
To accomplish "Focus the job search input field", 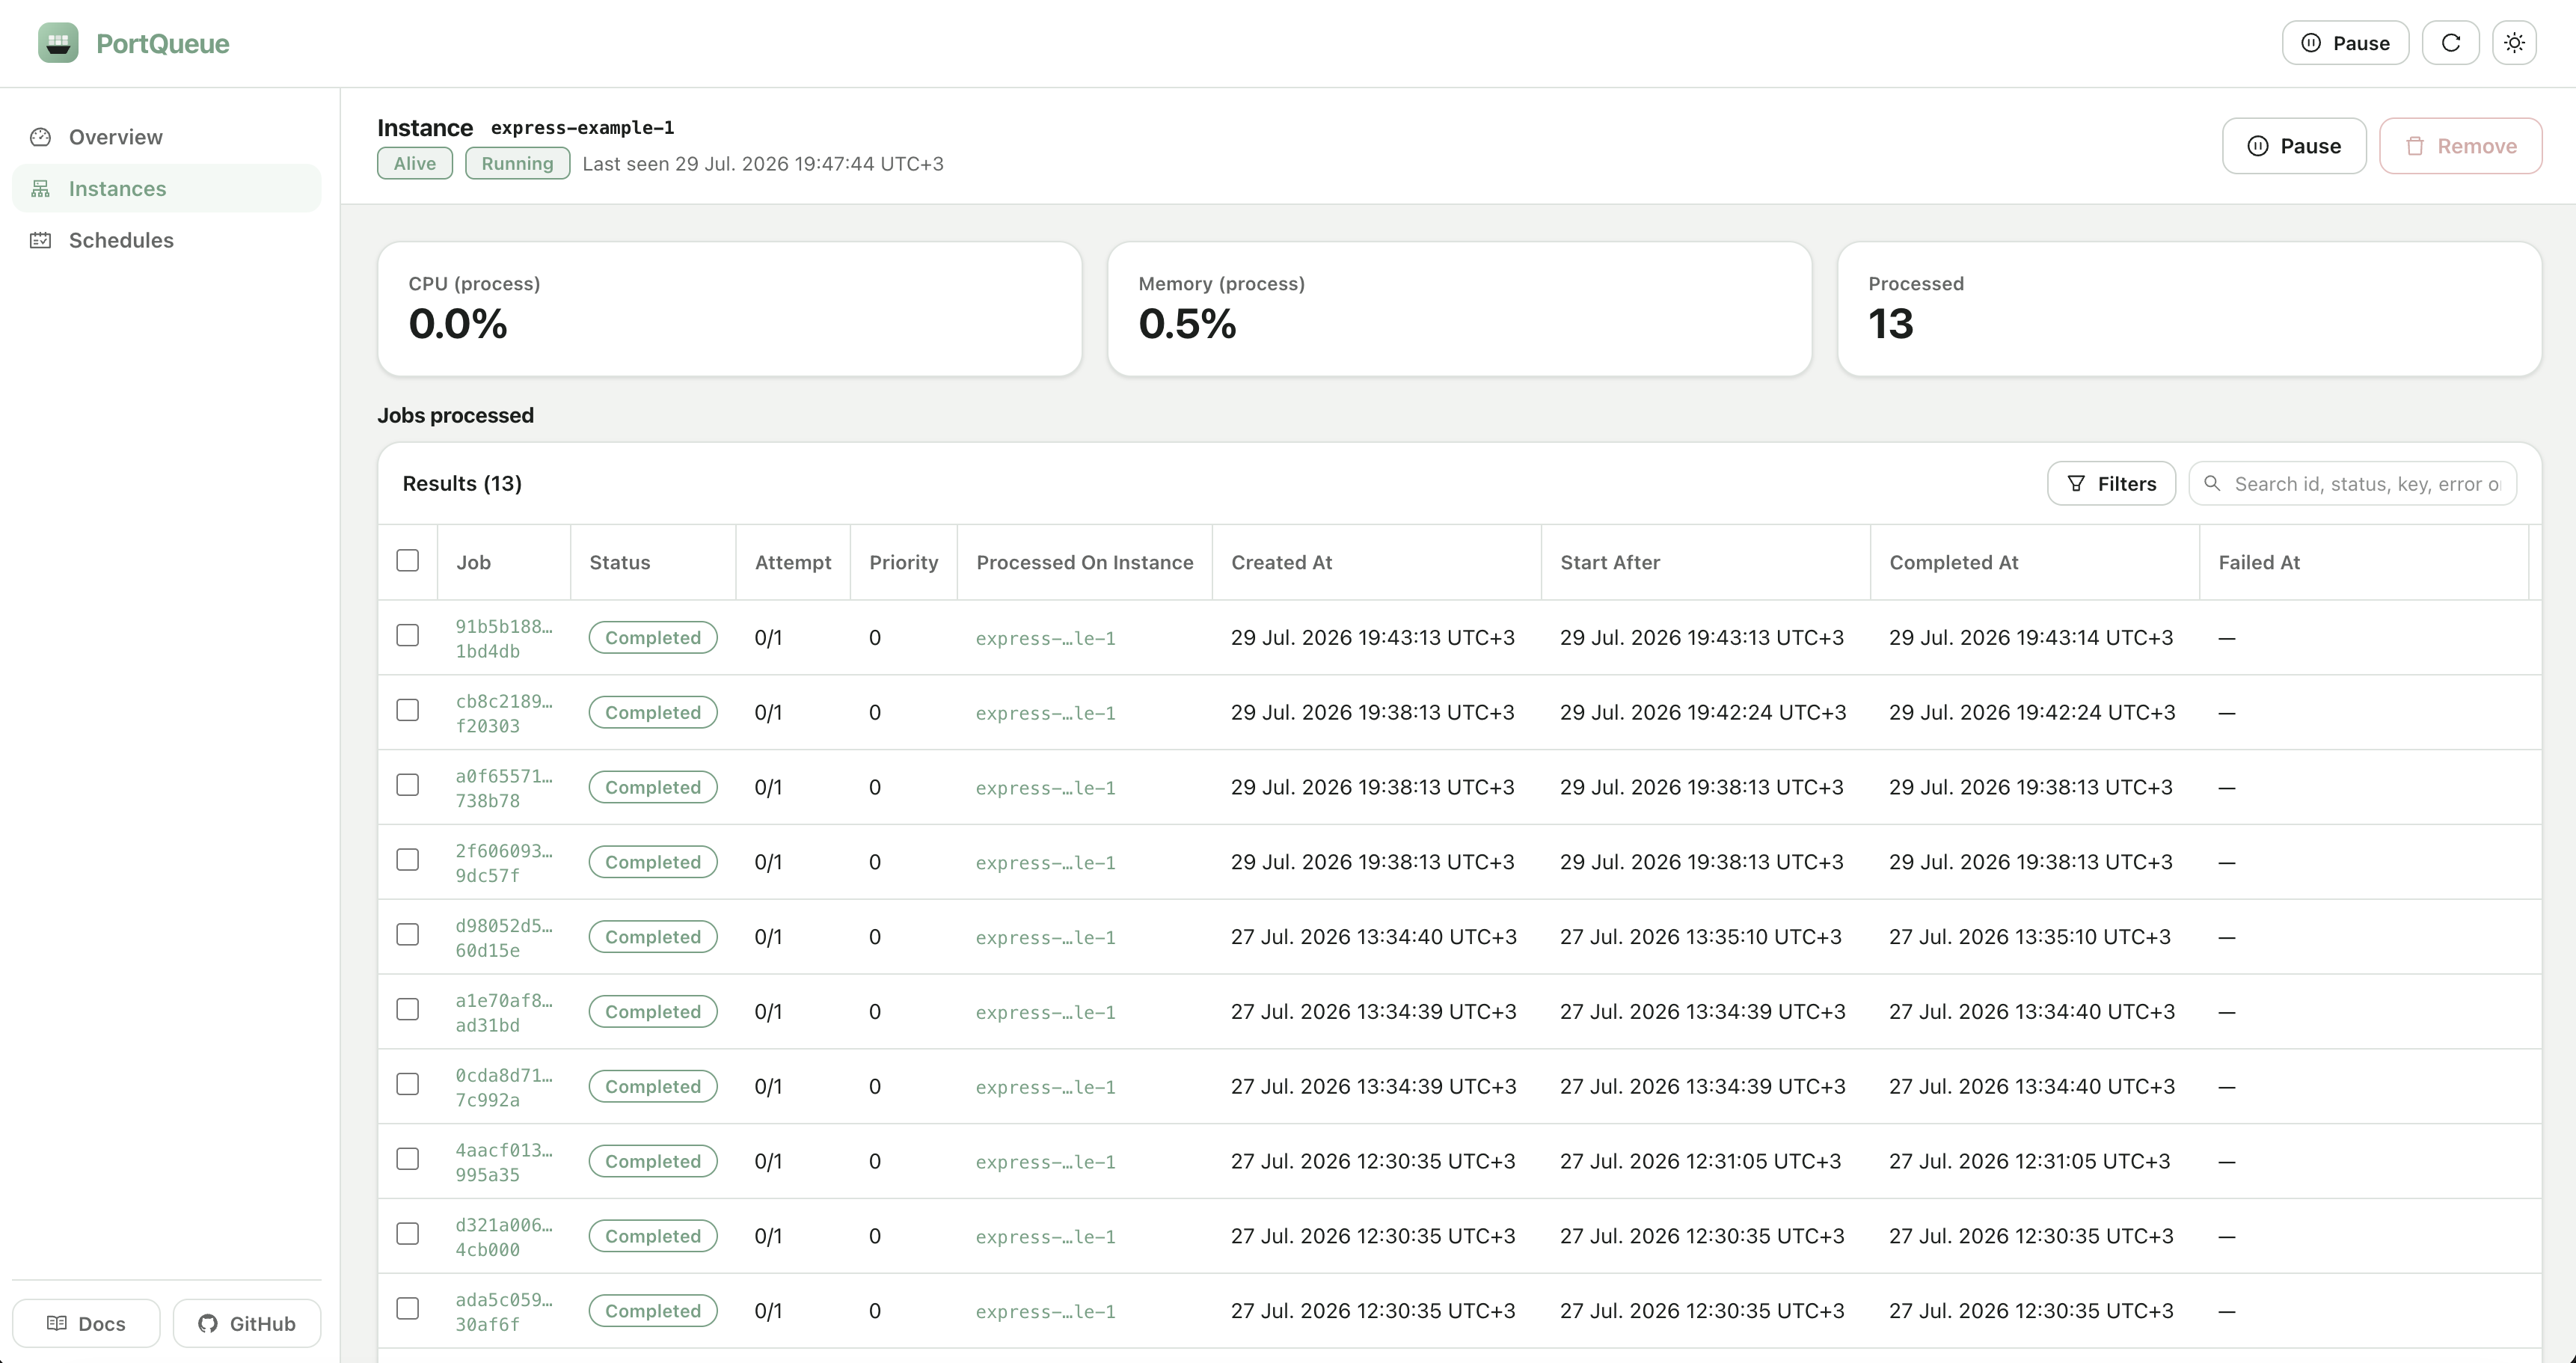I will coord(2352,484).
